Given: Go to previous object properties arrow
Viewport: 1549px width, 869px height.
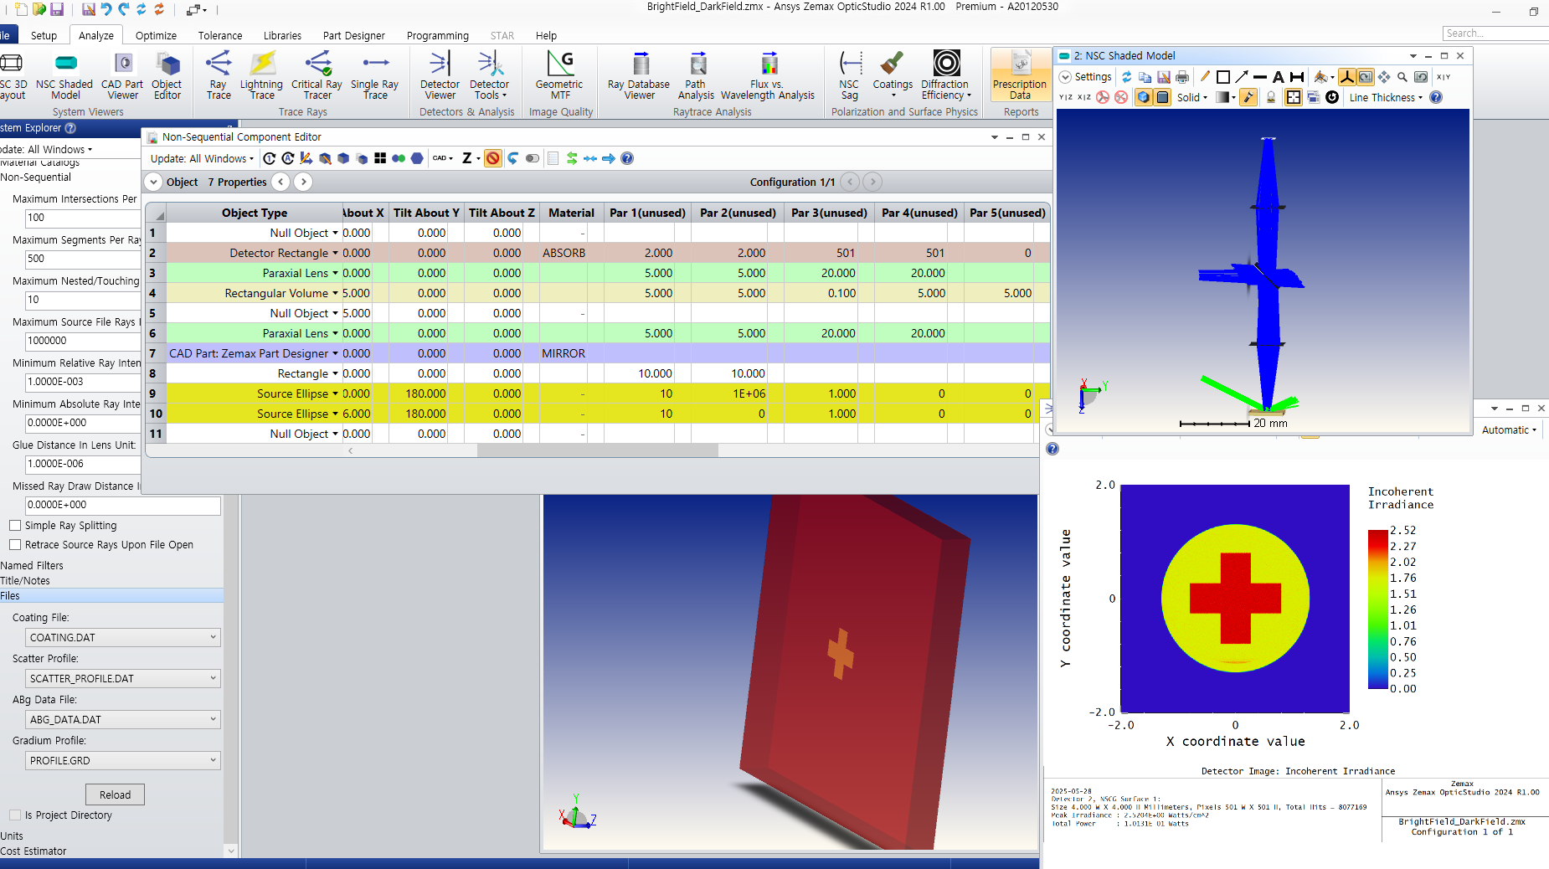Looking at the screenshot, I should (x=281, y=182).
